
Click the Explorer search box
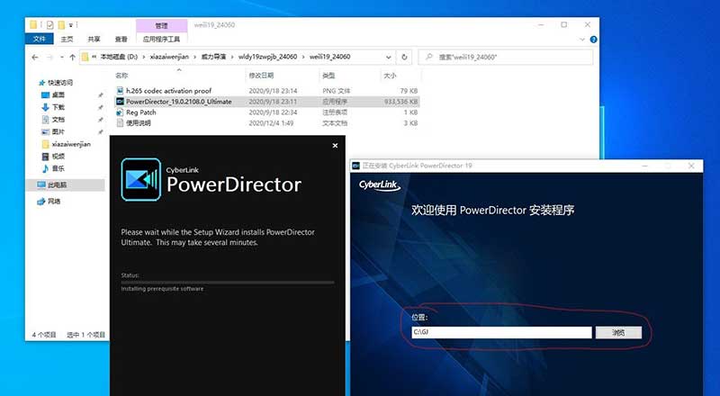(x=506, y=57)
